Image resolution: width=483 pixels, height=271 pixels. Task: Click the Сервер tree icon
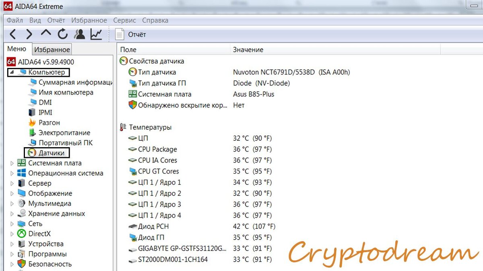(22, 183)
